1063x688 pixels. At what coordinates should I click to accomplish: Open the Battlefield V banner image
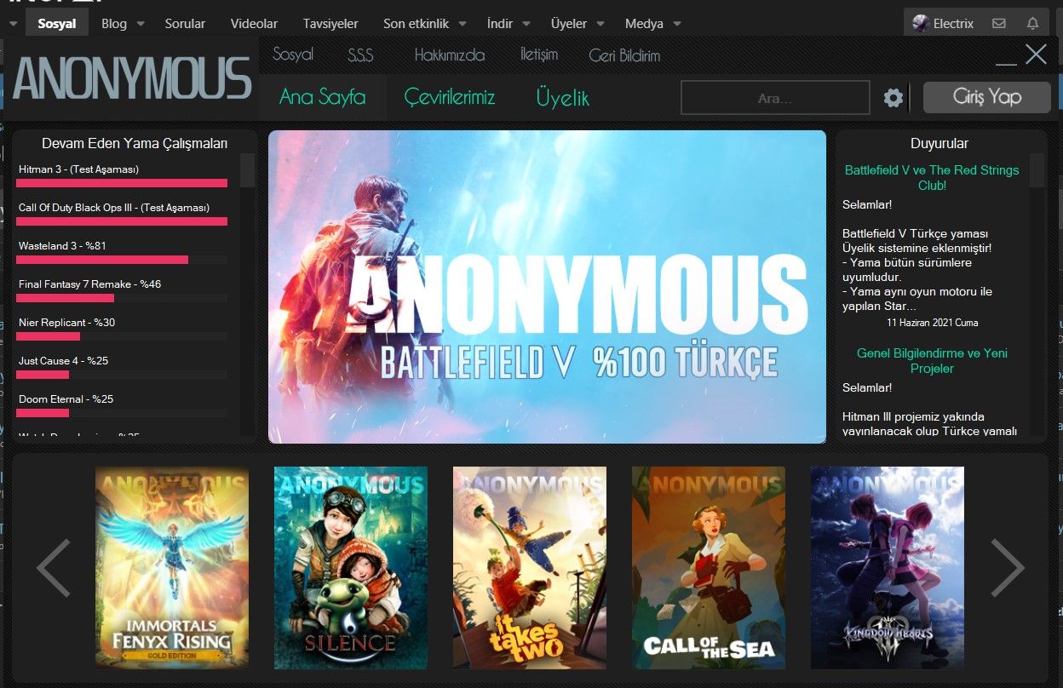pos(547,287)
